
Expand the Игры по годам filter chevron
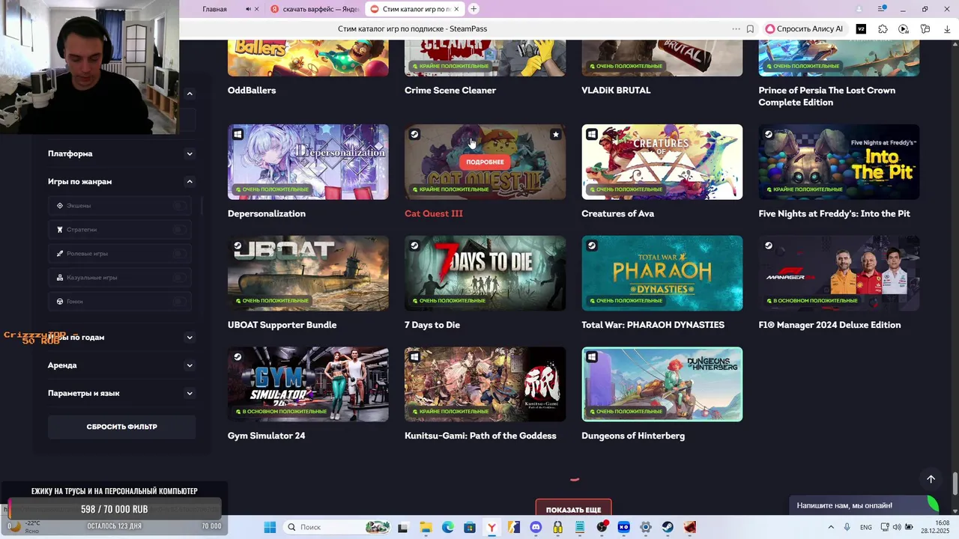point(190,337)
